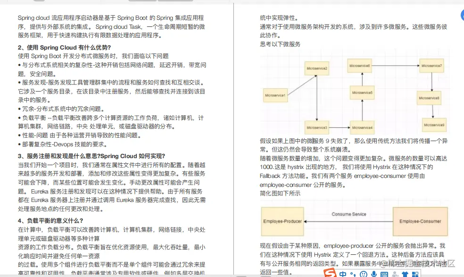Click the text '思考以下微服务'

click(x=280, y=44)
